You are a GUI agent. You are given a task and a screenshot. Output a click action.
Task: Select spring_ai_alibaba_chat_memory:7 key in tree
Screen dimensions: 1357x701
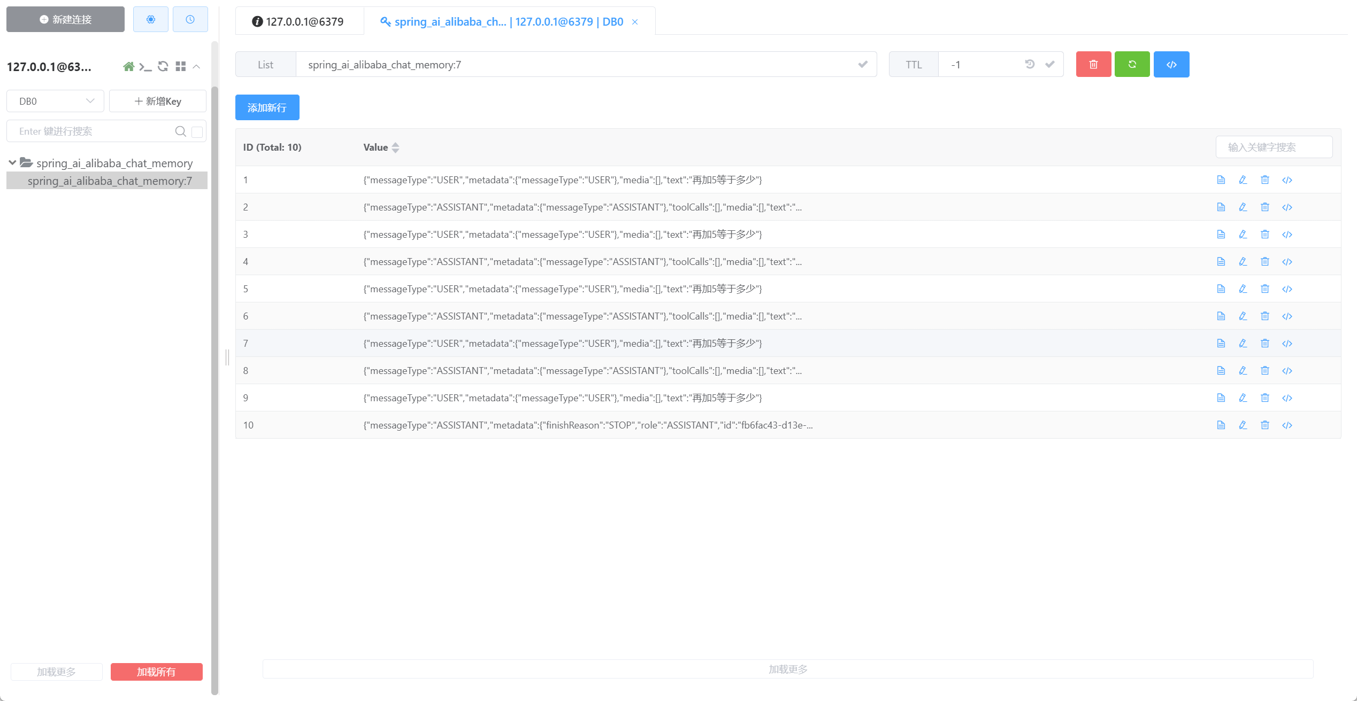[x=110, y=181]
